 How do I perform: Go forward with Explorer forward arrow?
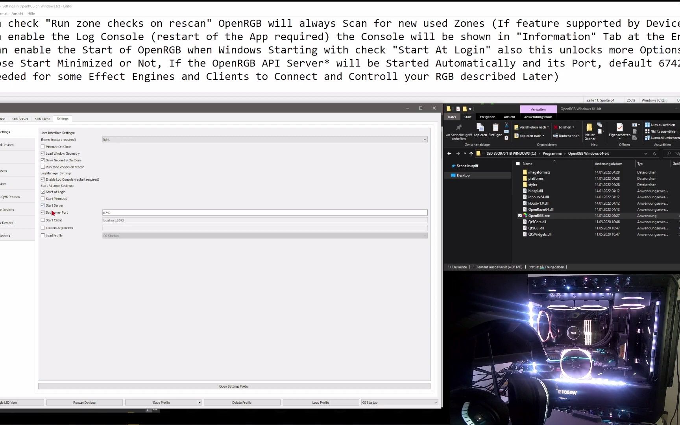pos(458,153)
